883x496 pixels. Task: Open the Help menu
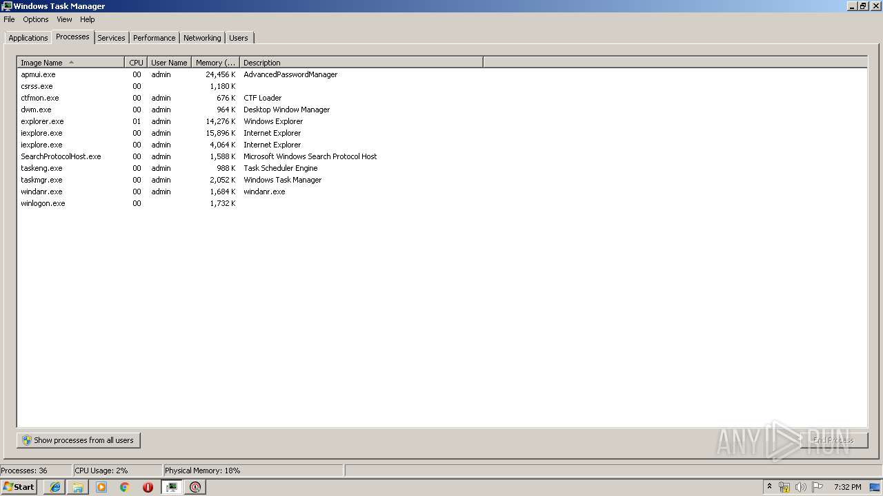tap(87, 19)
